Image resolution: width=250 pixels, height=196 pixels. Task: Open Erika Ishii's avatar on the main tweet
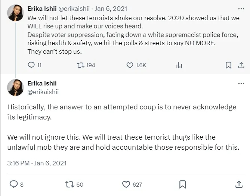15,87
